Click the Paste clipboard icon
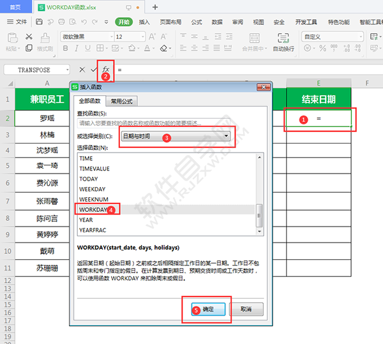The image size is (383, 344). [13, 38]
